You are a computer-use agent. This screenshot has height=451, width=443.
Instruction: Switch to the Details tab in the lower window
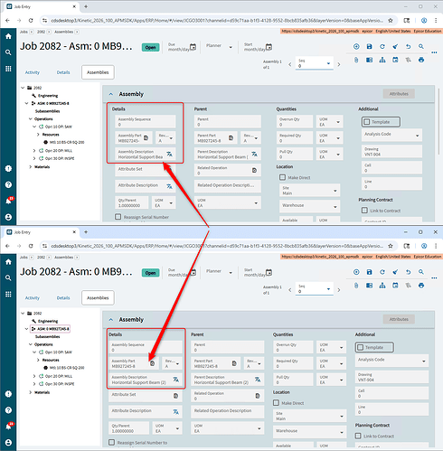(63, 297)
